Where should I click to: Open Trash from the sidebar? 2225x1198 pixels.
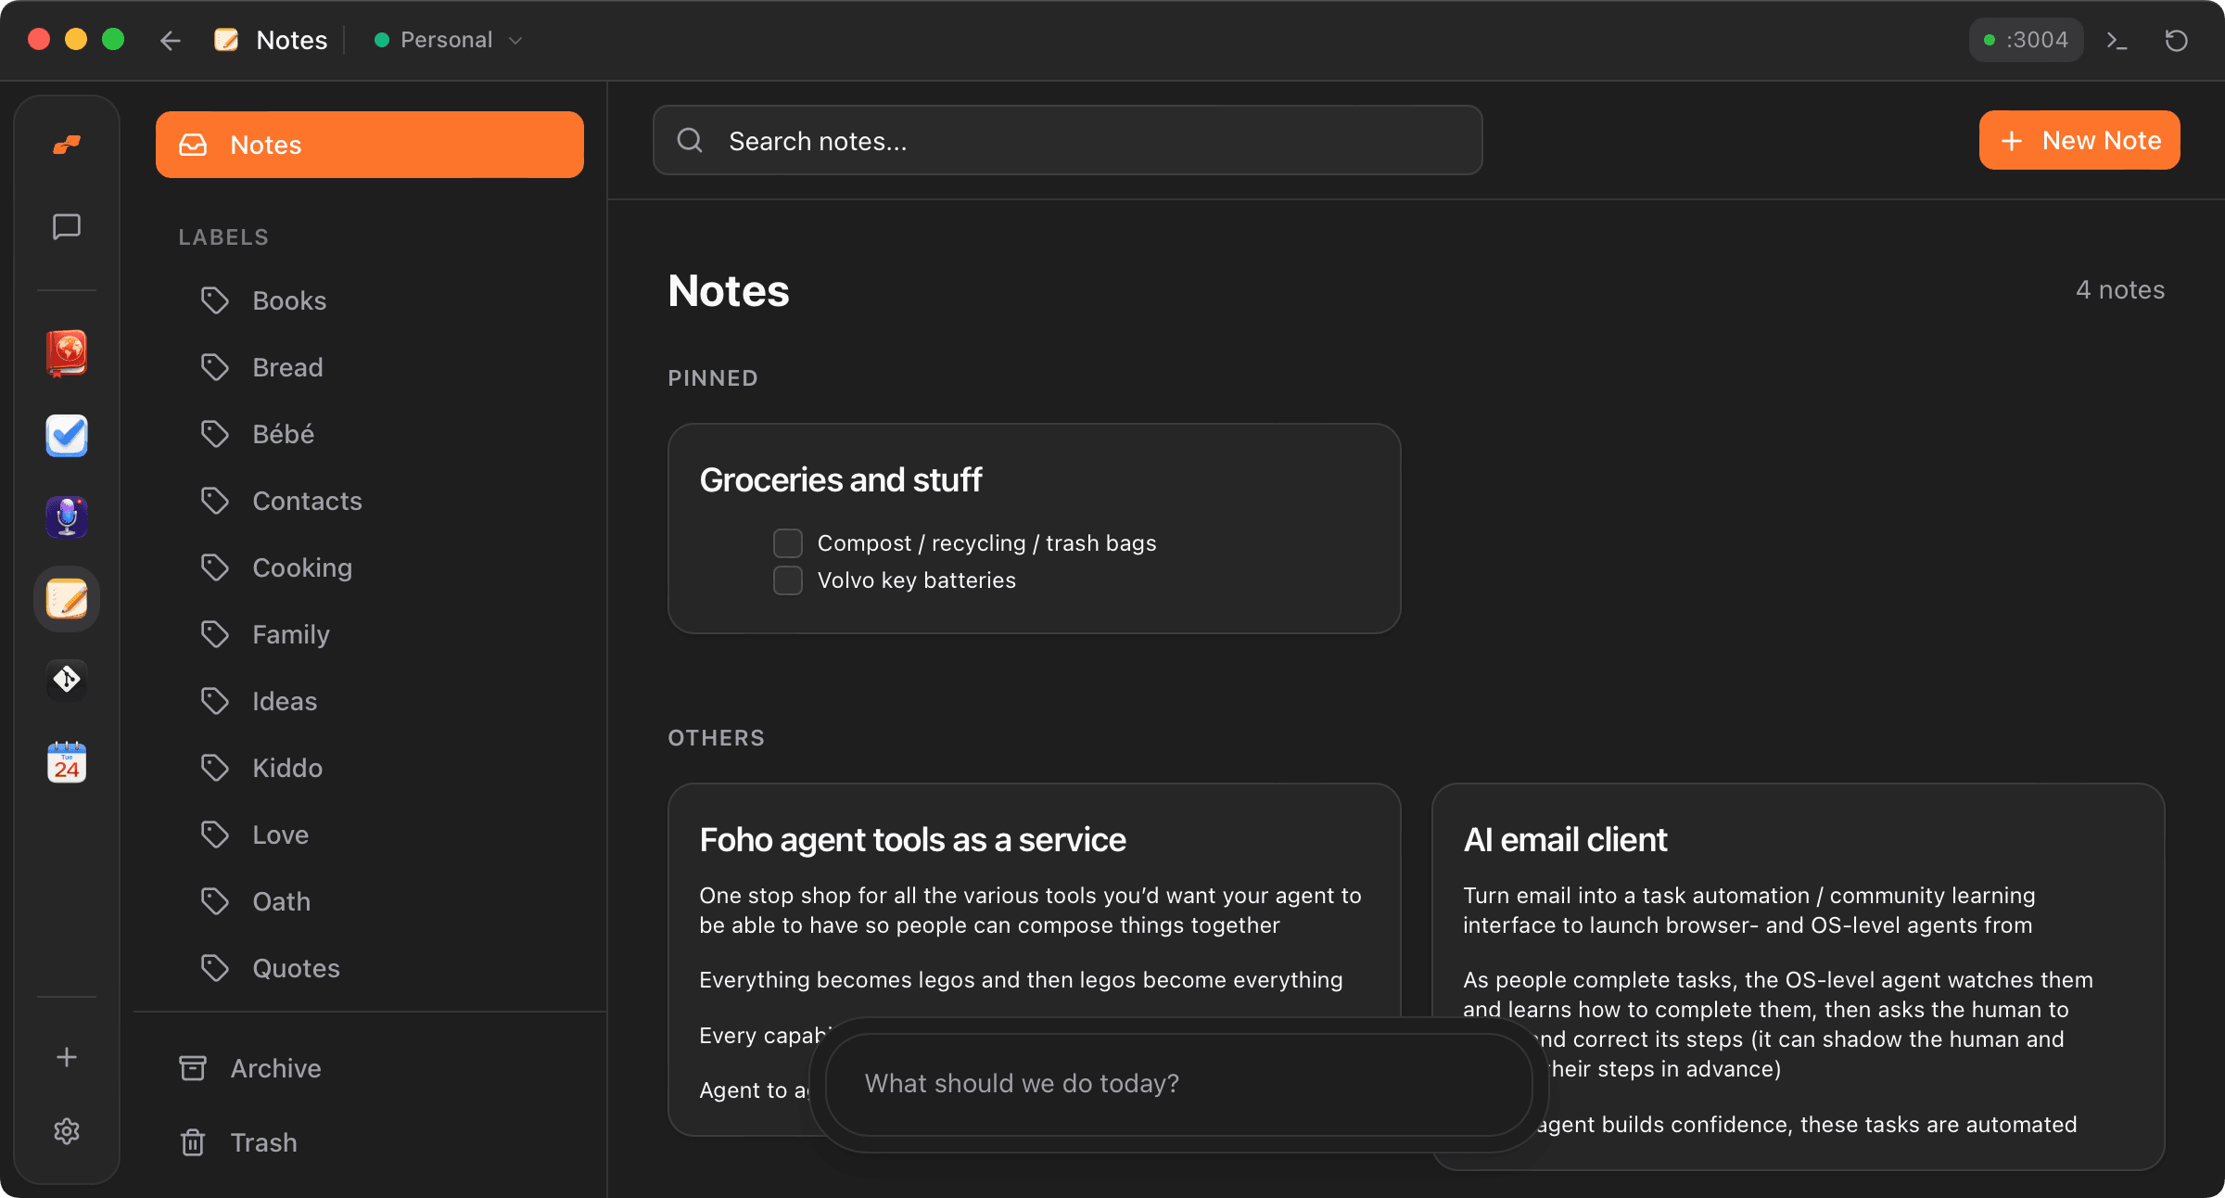[x=263, y=1141]
